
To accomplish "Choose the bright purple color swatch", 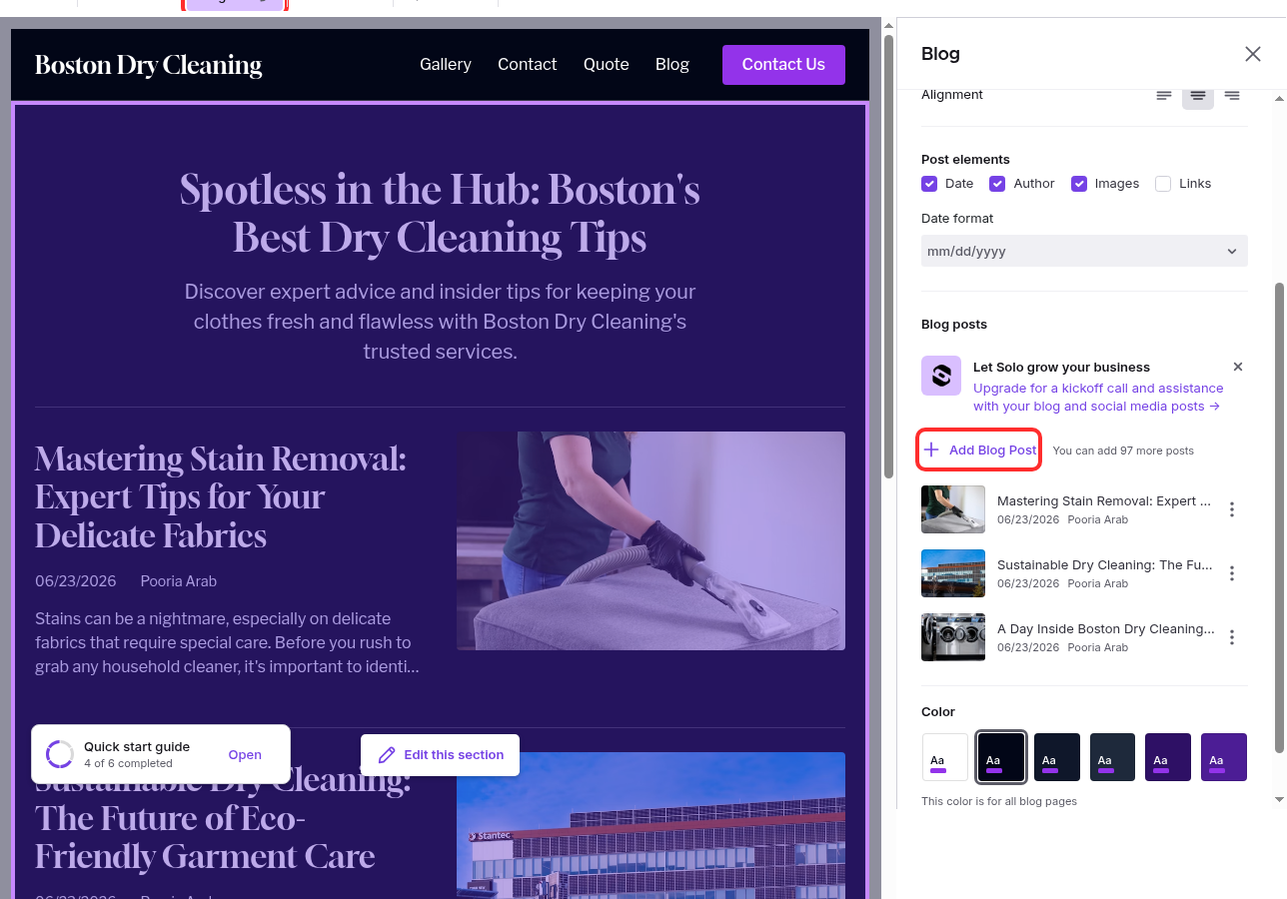I will pos(1224,757).
